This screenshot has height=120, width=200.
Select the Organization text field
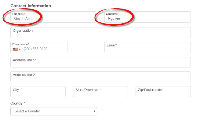(x=101, y=33)
